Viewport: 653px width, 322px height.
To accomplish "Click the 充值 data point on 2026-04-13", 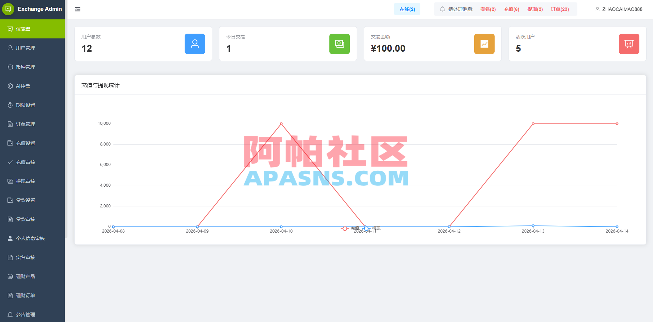I will [x=533, y=124].
